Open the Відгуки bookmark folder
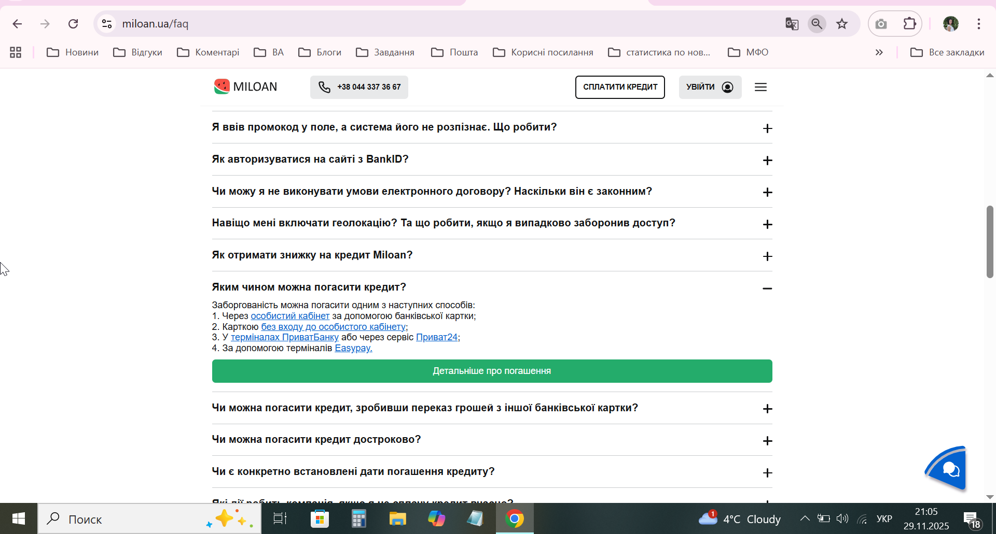 (138, 52)
